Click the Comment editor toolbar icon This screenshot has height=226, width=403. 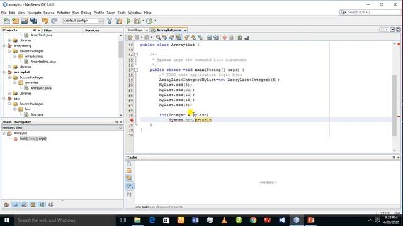click(240, 38)
